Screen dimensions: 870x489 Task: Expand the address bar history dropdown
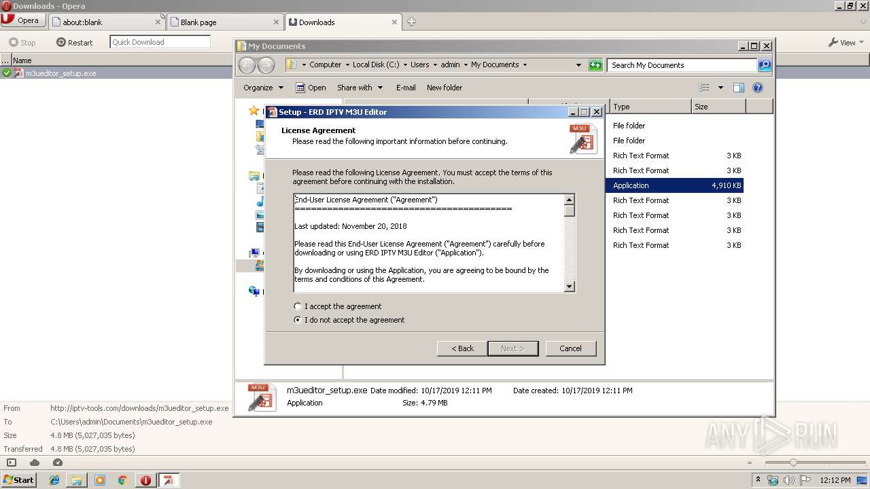point(578,65)
